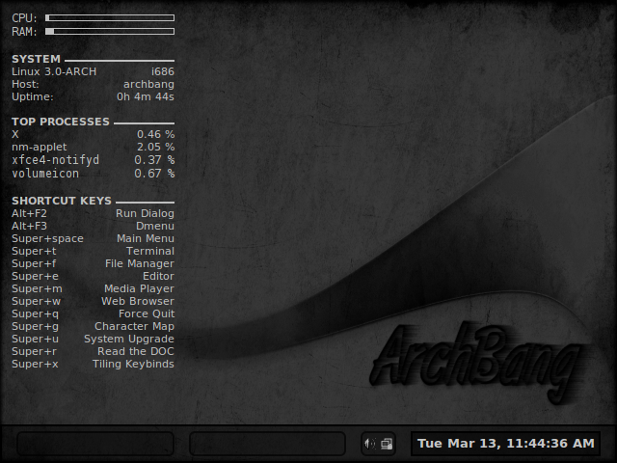Click the 'Super+r' shortcut text
The width and height of the screenshot is (617, 463).
(x=34, y=352)
